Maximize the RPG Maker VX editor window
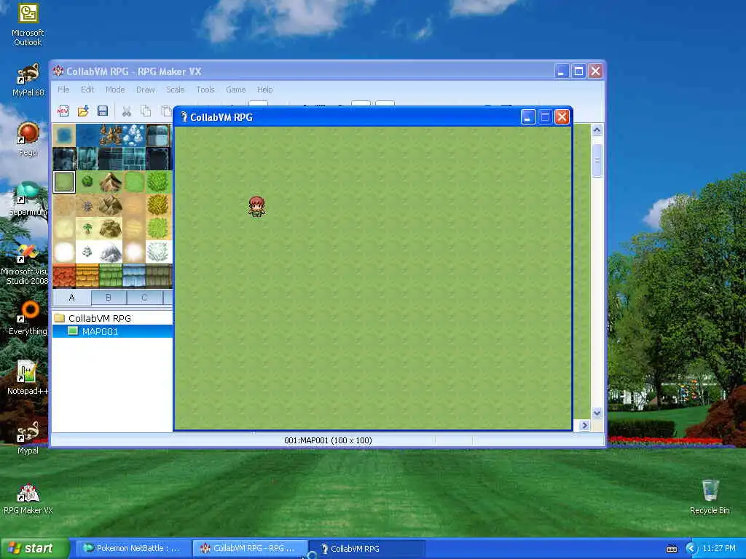This screenshot has width=746, height=559. [x=578, y=71]
